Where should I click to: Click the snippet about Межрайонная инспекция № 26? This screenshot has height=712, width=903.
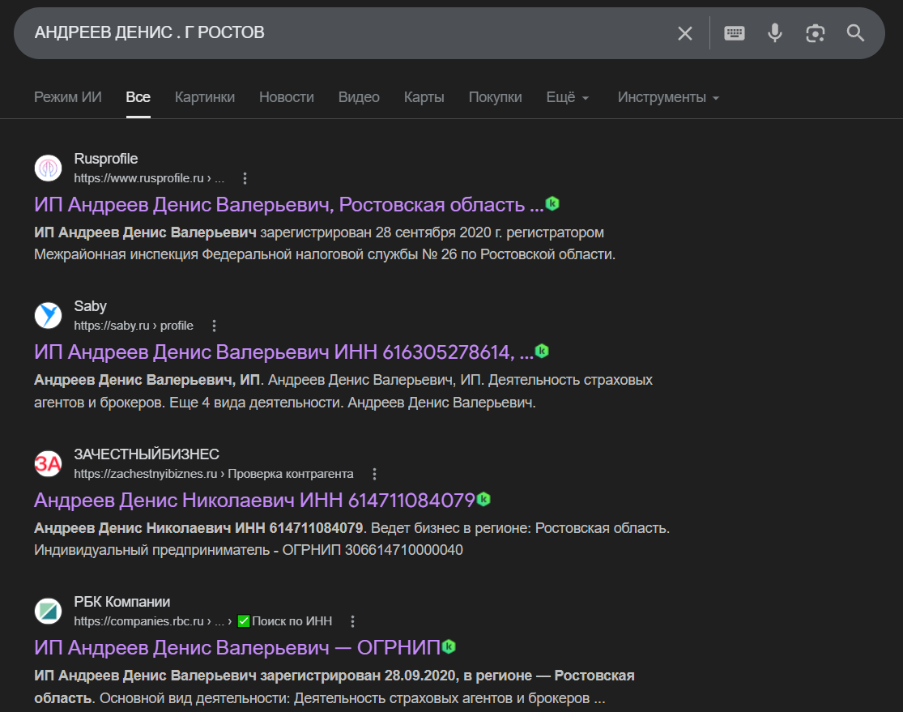[325, 244]
